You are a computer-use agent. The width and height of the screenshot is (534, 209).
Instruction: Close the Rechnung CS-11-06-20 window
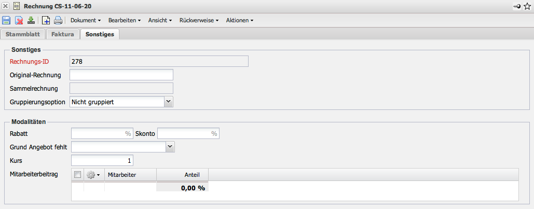[x=6, y=6]
